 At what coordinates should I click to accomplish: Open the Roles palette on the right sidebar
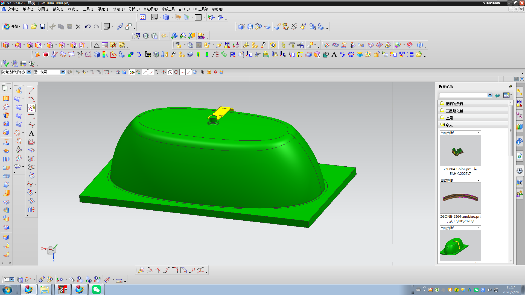pyautogui.click(x=520, y=194)
